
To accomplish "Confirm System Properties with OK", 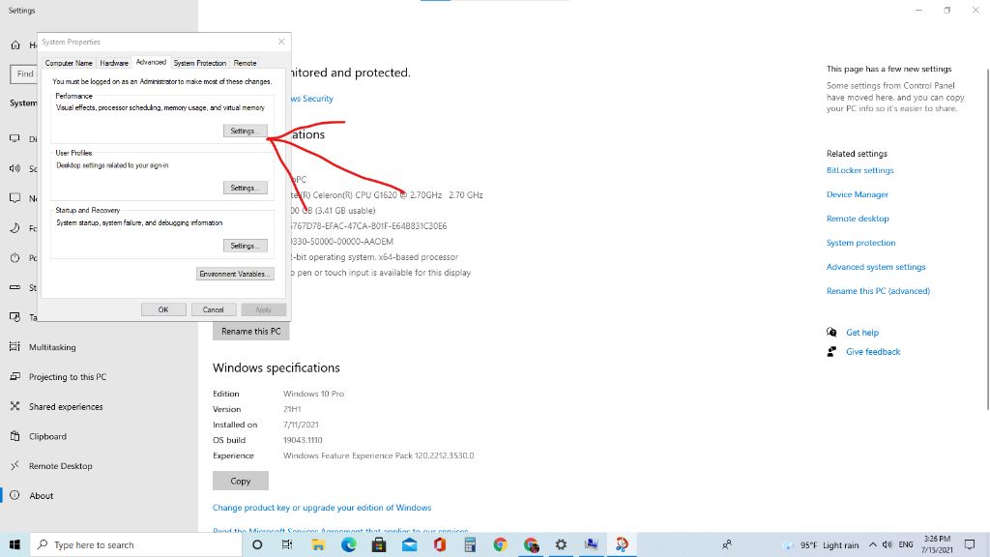I will tap(163, 309).
